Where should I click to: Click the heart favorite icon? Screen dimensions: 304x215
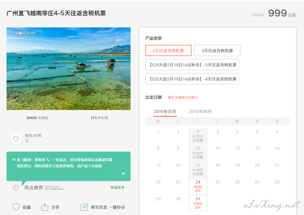pyautogui.click(x=16, y=207)
